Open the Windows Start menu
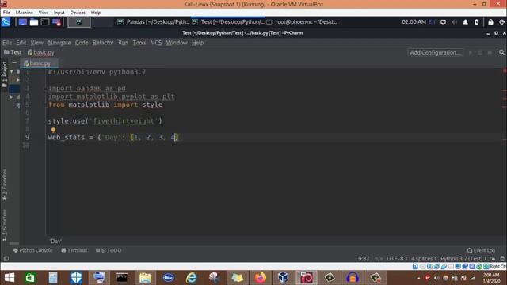The image size is (507, 285). tap(10, 278)
